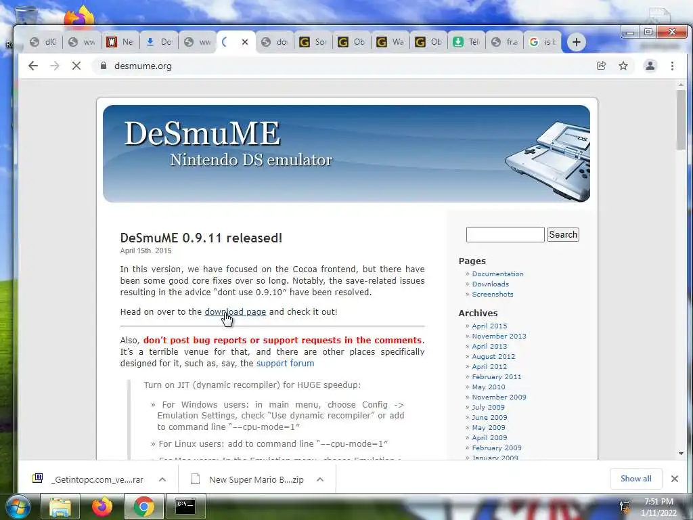Open the April 2013 archive
This screenshot has height=520, width=693.
pyautogui.click(x=489, y=346)
